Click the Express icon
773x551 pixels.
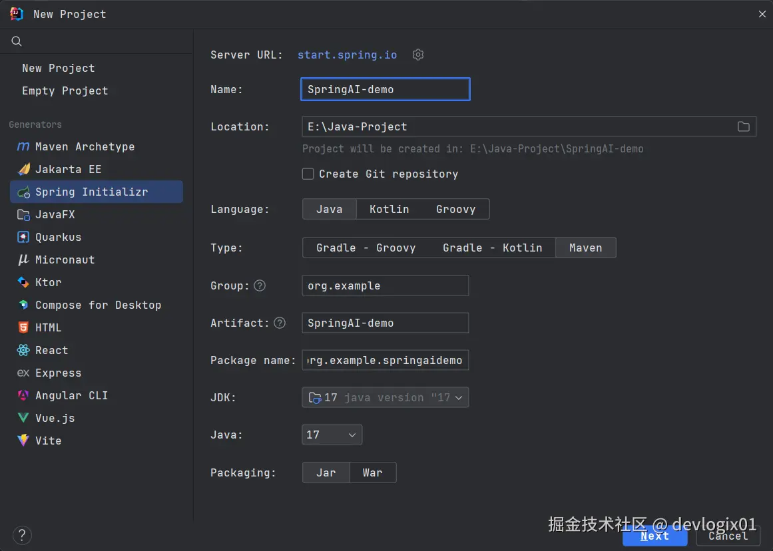[23, 373]
